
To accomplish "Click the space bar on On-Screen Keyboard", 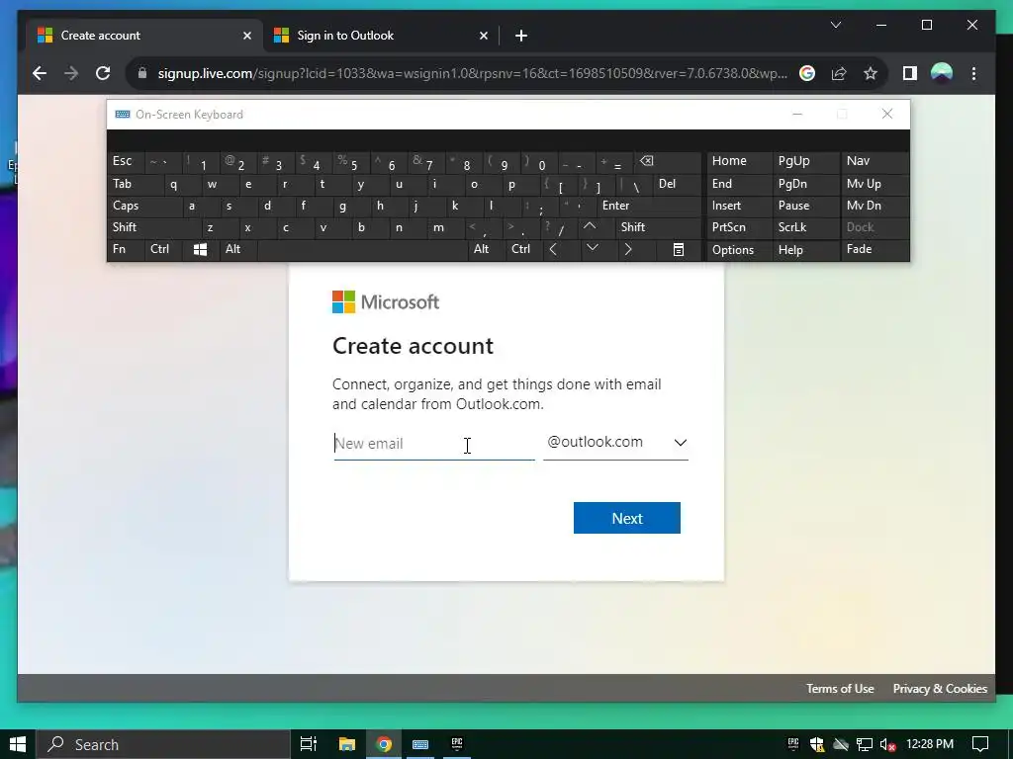I will [x=362, y=249].
